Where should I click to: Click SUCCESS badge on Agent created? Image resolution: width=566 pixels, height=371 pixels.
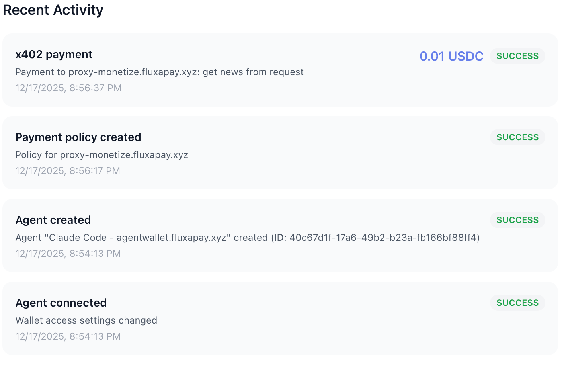tap(517, 220)
